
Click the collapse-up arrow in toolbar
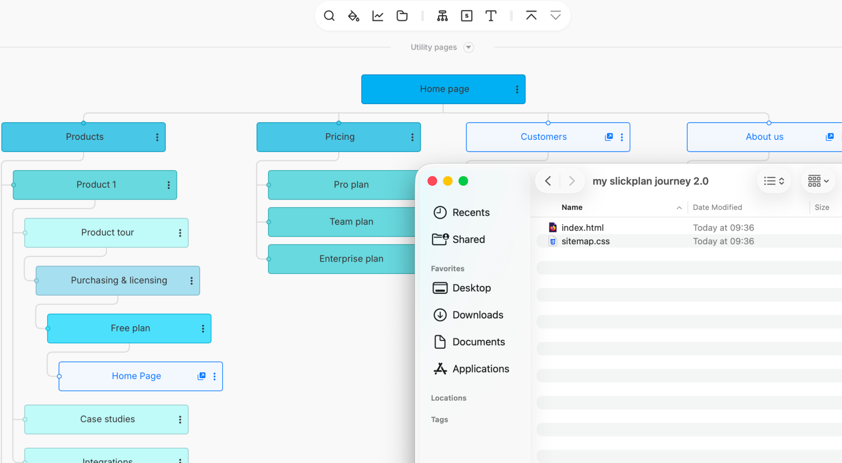(x=531, y=15)
